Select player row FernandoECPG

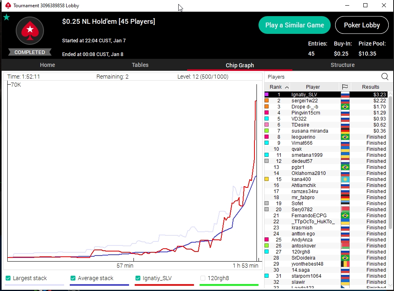click(x=326, y=215)
